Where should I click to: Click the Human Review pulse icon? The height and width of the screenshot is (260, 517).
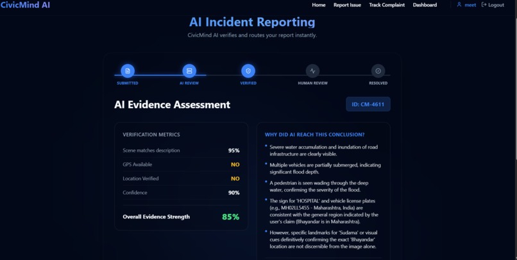click(312, 70)
